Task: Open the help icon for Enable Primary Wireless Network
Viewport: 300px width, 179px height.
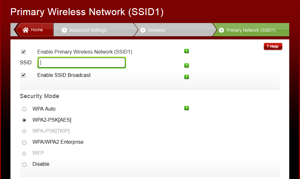Action: point(187,51)
